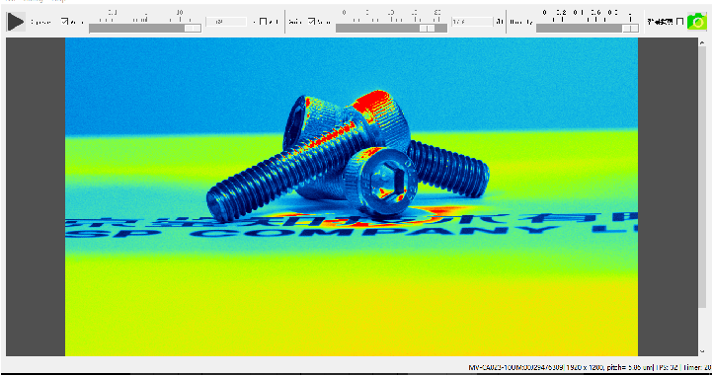Click the 1920 x 1200 resolution status text
Viewport: 712px width, 376px height.
(x=585, y=367)
